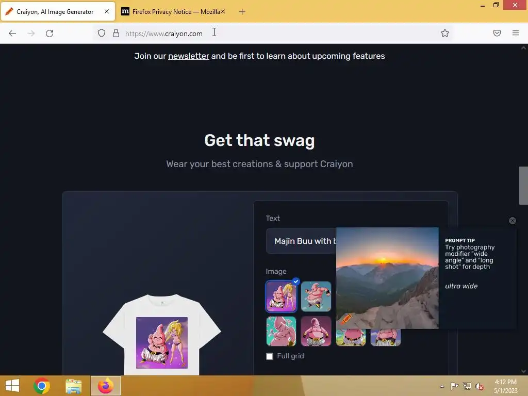Select the Craiyon, AI Image Generator tab
528x396 pixels.
58,12
